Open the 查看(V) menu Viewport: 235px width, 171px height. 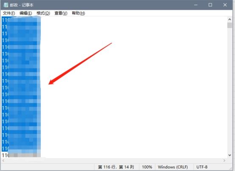(61, 13)
